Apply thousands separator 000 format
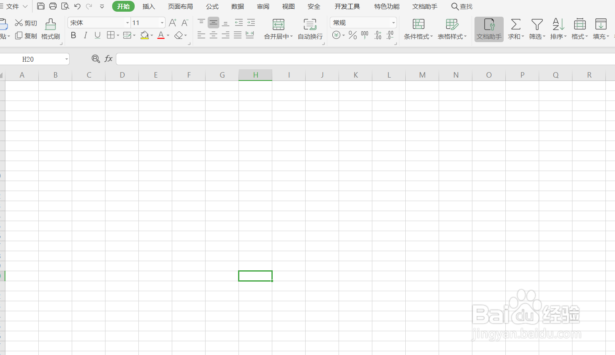This screenshot has width=615, height=355. tap(365, 35)
